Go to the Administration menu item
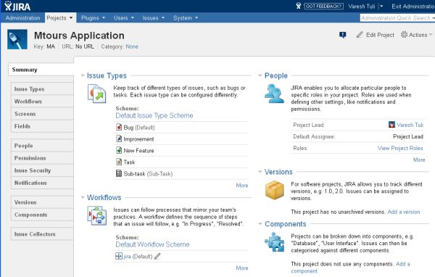Screen dimensions: 435x277 coord(22,17)
